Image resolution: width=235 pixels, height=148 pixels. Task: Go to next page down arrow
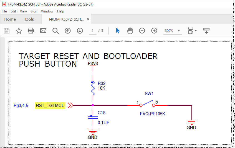(80, 31)
